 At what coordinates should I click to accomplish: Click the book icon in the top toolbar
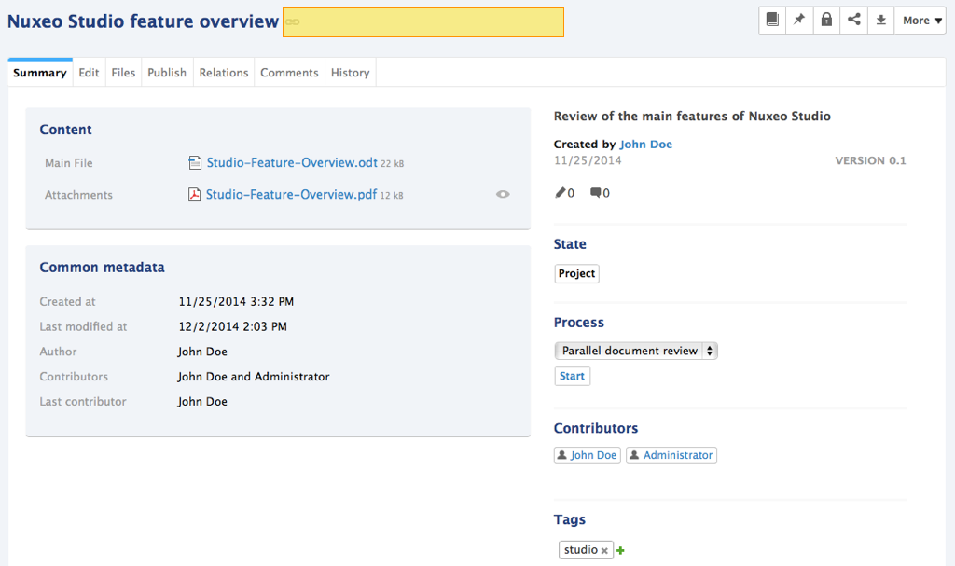tap(772, 21)
